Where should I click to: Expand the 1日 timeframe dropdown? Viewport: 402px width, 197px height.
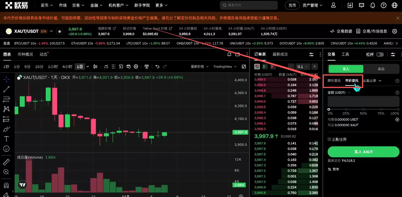click(88, 66)
